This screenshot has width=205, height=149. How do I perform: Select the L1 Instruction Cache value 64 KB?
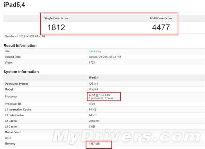(x=93, y=110)
